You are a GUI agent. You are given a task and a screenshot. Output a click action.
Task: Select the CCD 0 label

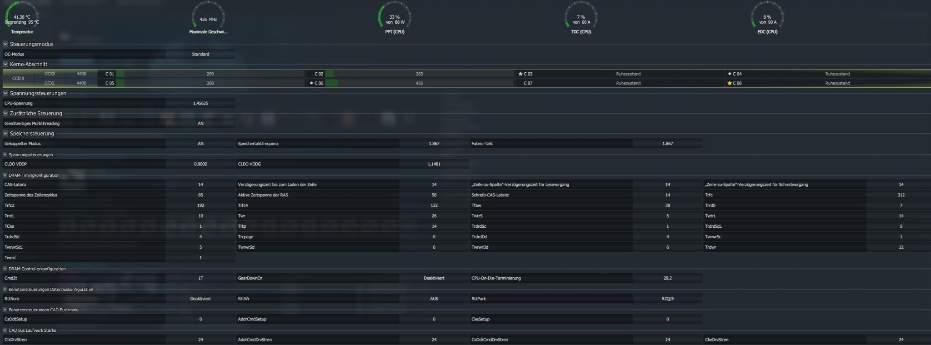(18, 78)
